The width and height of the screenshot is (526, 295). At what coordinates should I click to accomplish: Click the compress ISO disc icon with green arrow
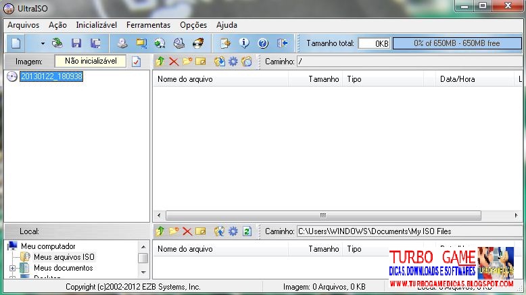coord(160,43)
